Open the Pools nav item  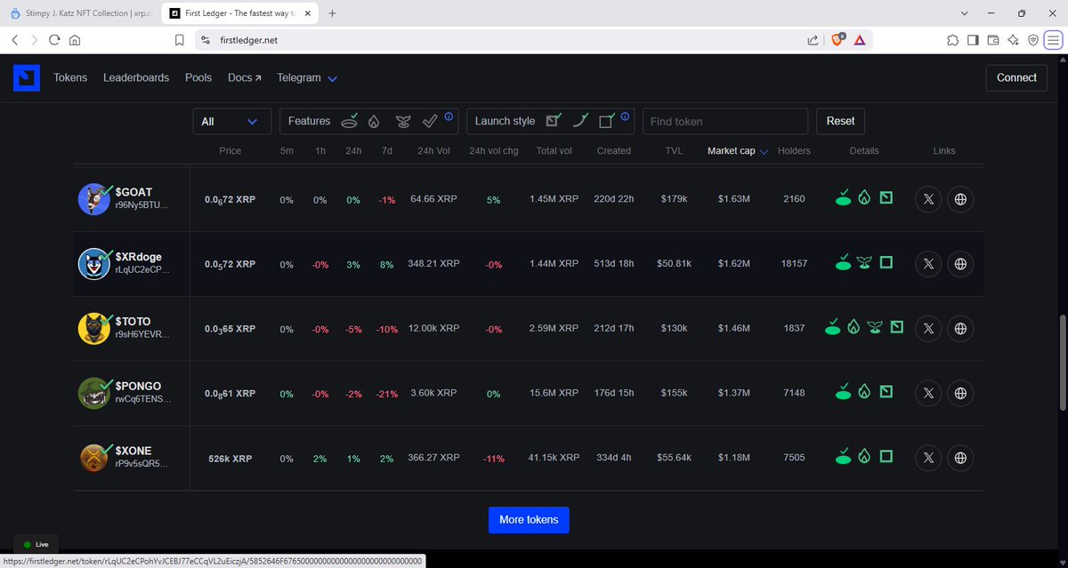tap(198, 77)
